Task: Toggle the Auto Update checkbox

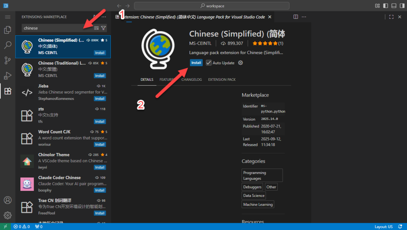Action: pos(209,63)
